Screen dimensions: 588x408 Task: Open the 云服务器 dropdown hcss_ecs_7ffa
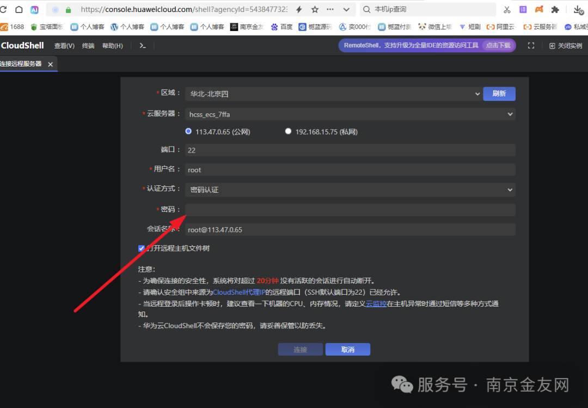click(350, 114)
